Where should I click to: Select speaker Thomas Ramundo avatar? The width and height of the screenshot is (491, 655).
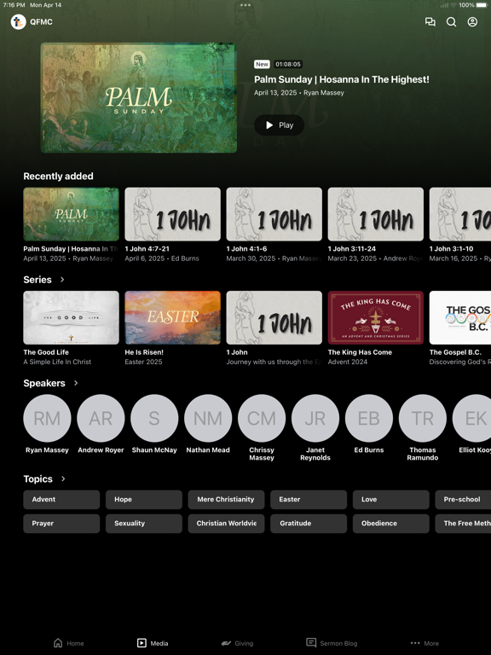click(x=423, y=418)
